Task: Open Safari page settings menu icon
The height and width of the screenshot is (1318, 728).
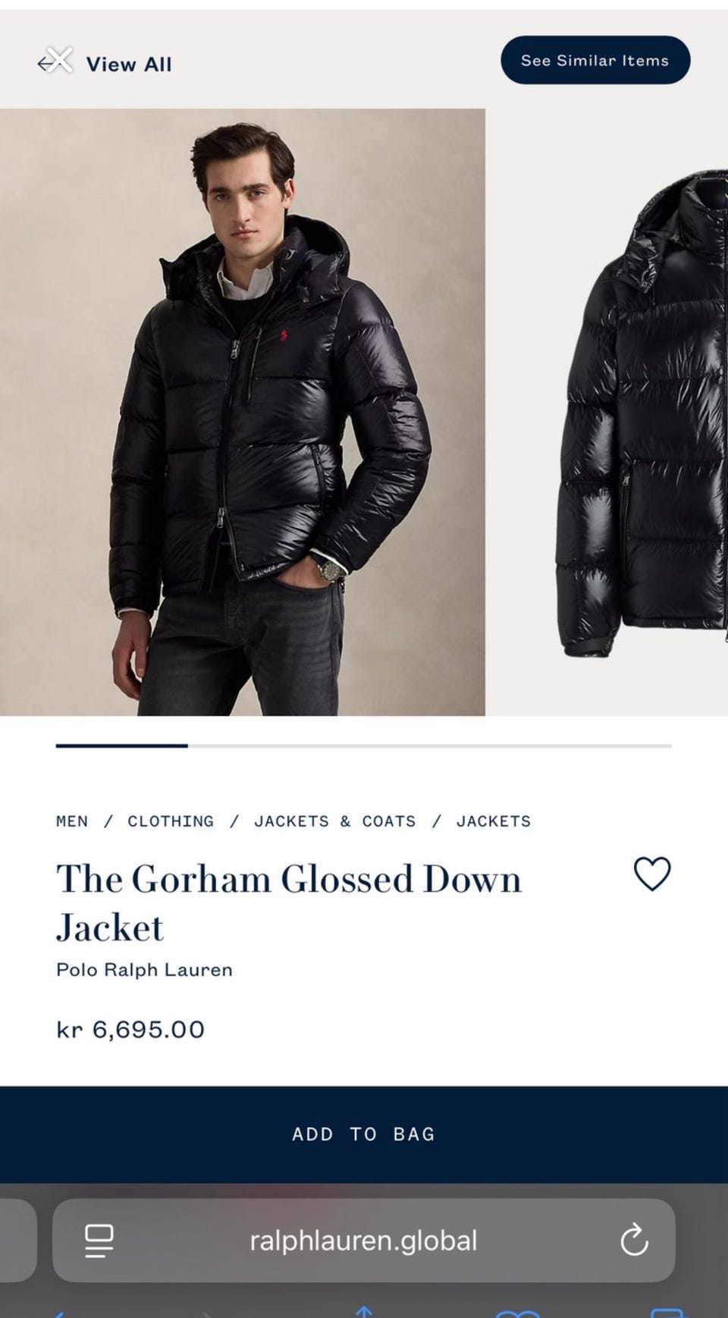Action: tap(99, 1241)
